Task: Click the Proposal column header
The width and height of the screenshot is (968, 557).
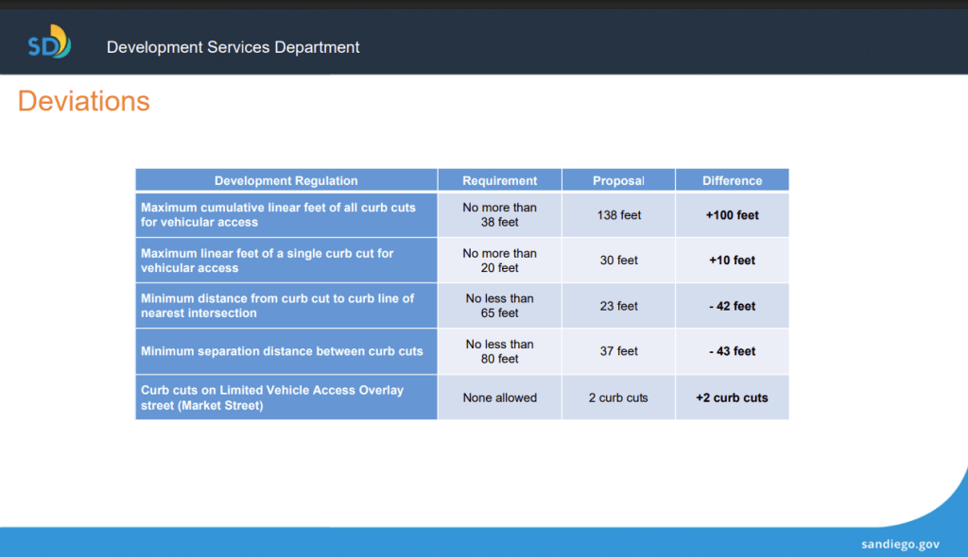Action: [618, 180]
